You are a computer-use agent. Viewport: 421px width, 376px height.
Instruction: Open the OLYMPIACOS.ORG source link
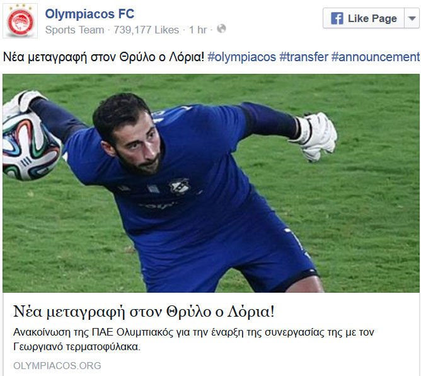click(57, 365)
